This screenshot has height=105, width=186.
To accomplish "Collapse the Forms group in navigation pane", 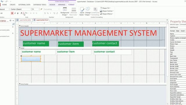I will (13, 33).
